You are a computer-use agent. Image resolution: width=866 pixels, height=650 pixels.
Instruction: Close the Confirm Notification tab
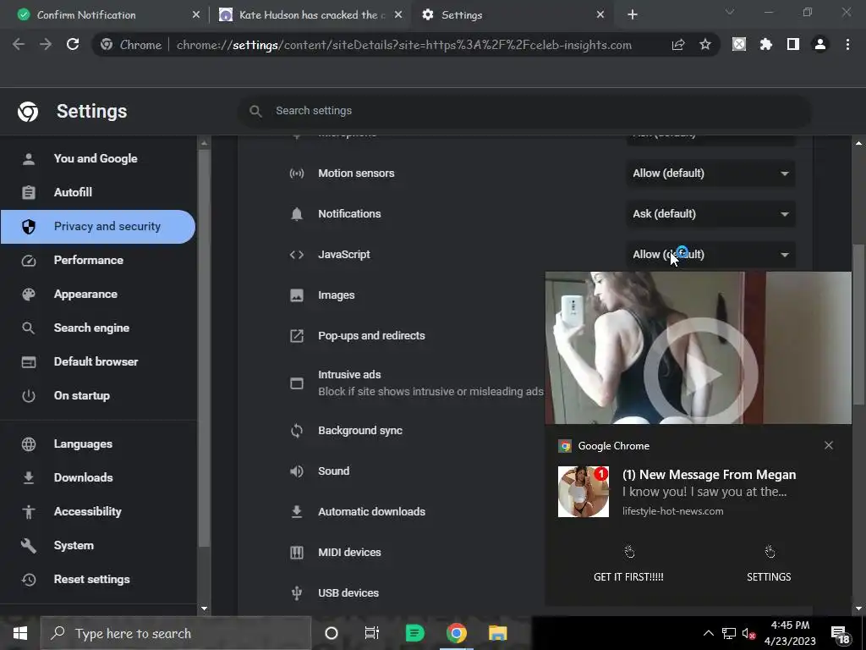click(x=195, y=15)
